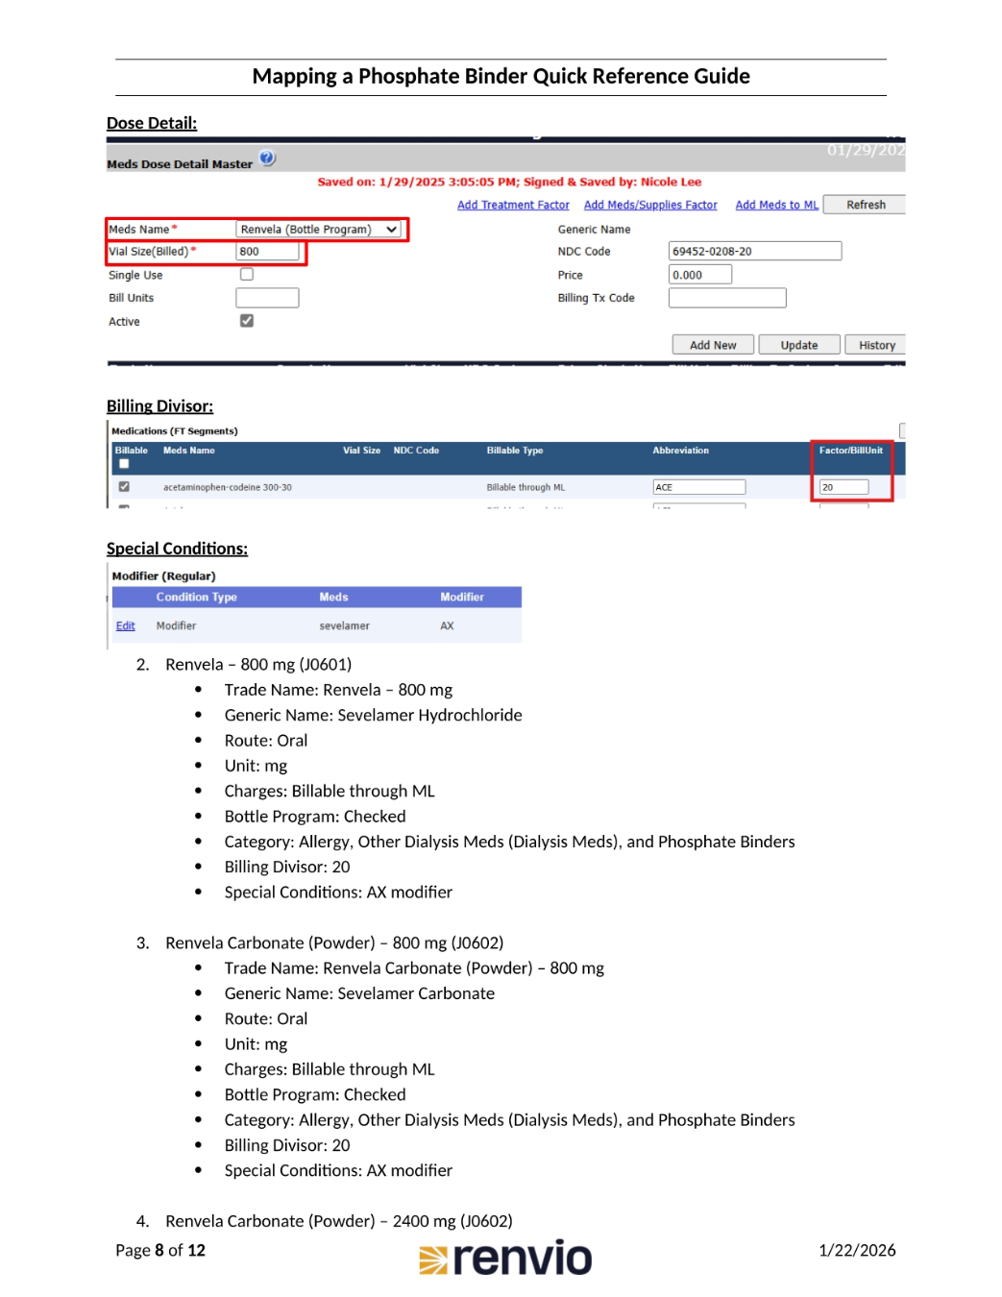Image resolution: width=1002 pixels, height=1297 pixels.
Task: Open the Meds Name Renvela dropdown
Action: (318, 230)
